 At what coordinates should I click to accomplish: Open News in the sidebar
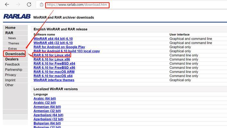12,38
